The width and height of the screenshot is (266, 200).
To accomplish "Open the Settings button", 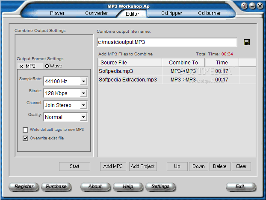I will 160,187.
